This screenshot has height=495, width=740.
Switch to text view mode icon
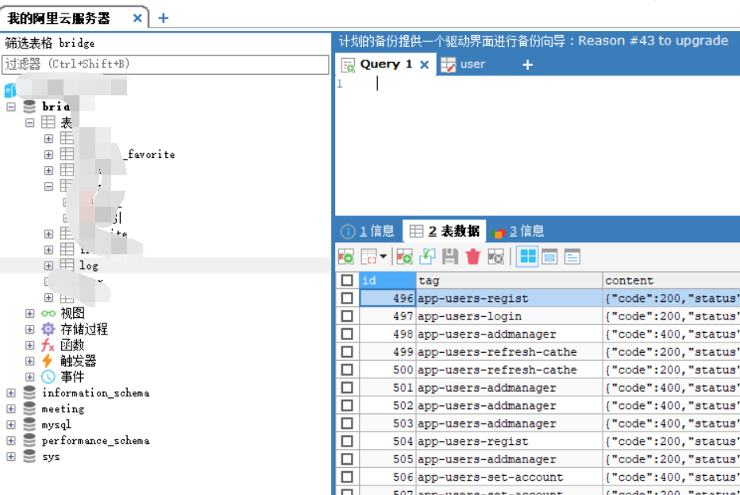(572, 257)
